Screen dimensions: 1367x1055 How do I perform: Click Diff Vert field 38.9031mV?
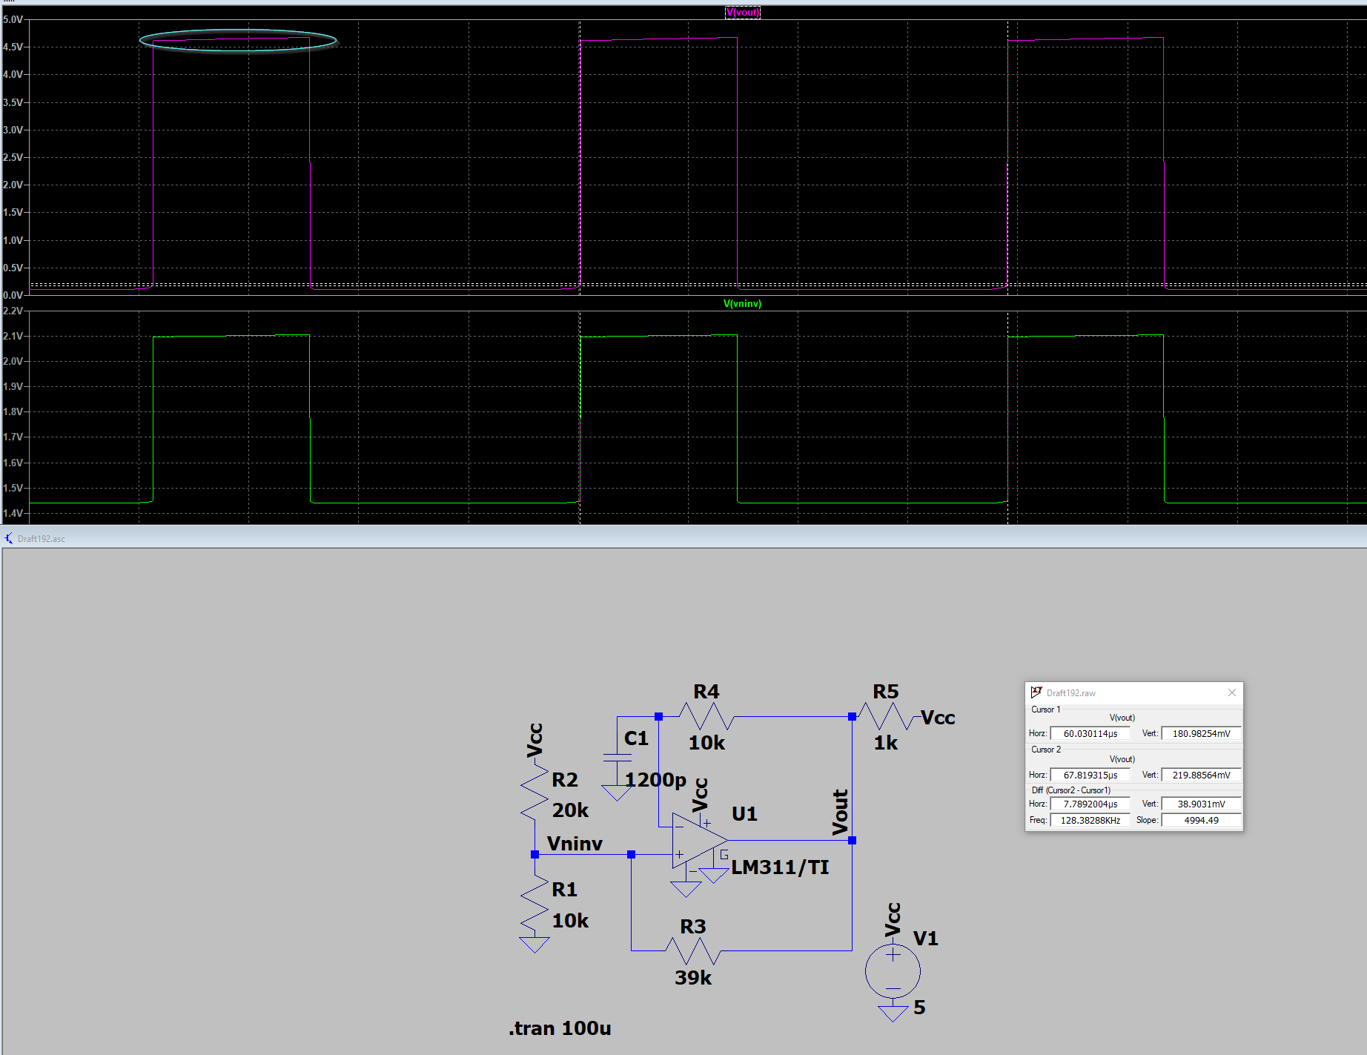coord(1201,804)
